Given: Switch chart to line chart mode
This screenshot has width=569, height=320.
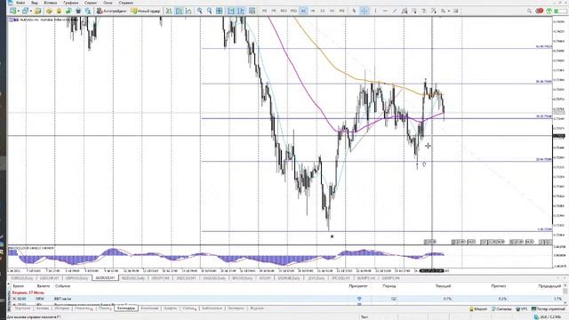Looking at the screenshot, I should 188,11.
